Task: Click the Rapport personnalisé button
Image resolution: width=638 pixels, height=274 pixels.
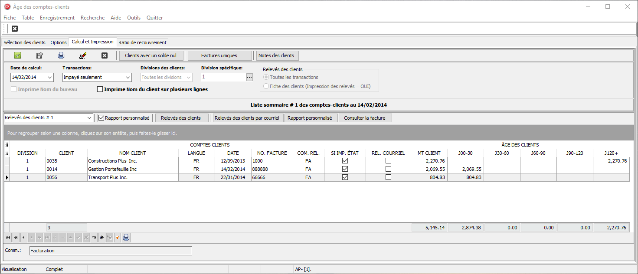Action: pyautogui.click(x=311, y=118)
